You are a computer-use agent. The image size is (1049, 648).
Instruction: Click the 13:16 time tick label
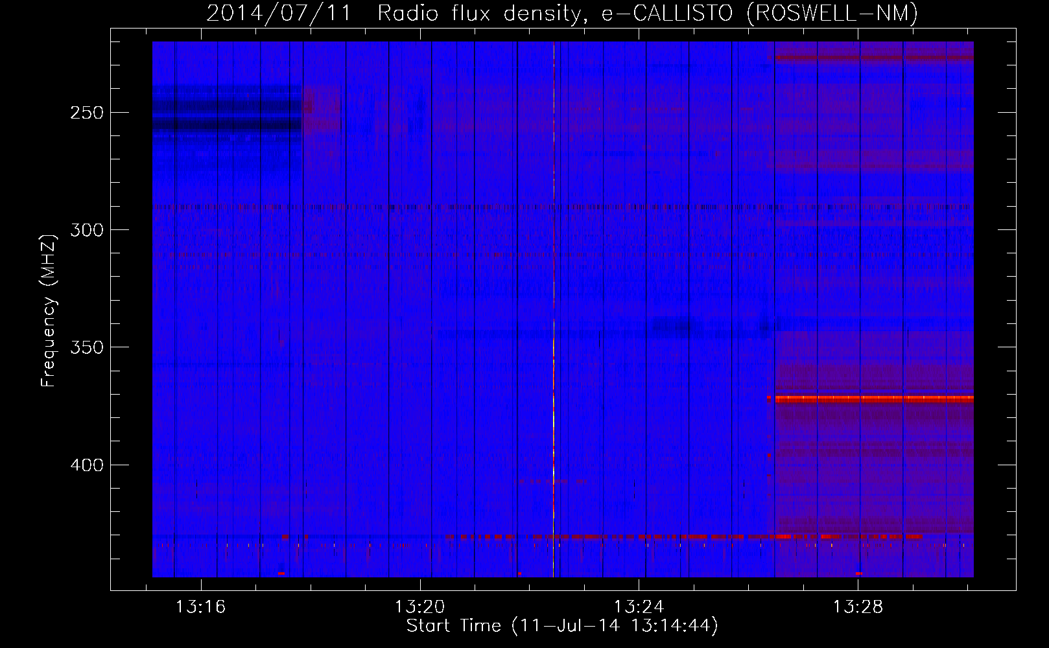[x=200, y=607]
